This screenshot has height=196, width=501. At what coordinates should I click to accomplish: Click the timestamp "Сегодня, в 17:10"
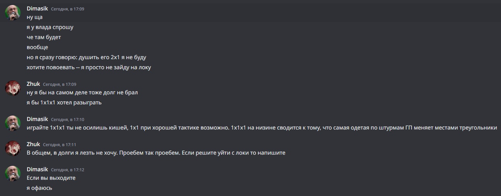[x=67, y=119]
